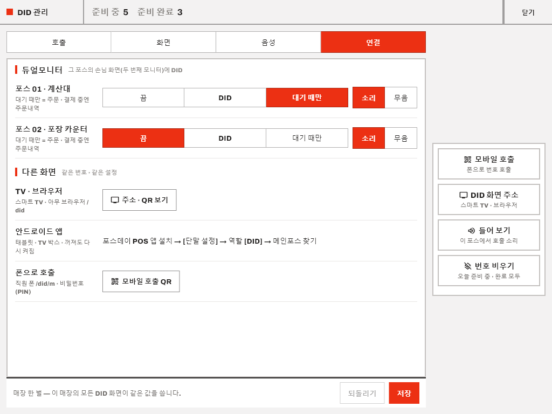This screenshot has height=414, width=552.
Task: Open 주소 · QR 보기 for TV browser
Action: (x=140, y=200)
